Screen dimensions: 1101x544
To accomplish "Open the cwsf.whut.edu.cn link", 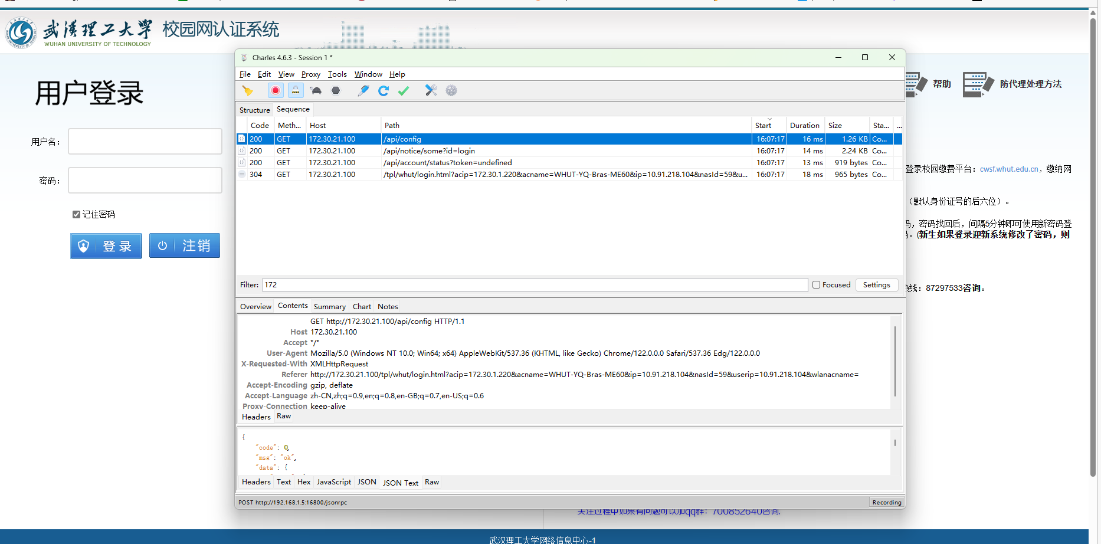I will pyautogui.click(x=1009, y=169).
